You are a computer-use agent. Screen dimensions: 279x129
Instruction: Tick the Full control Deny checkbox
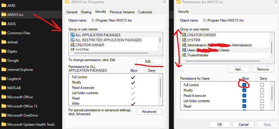pyautogui.click(x=262, y=85)
